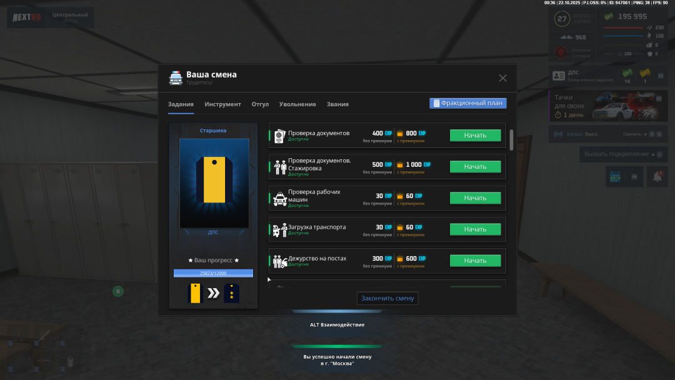The height and width of the screenshot is (380, 675).
Task: Click the transport loading task icon
Action: click(279, 229)
